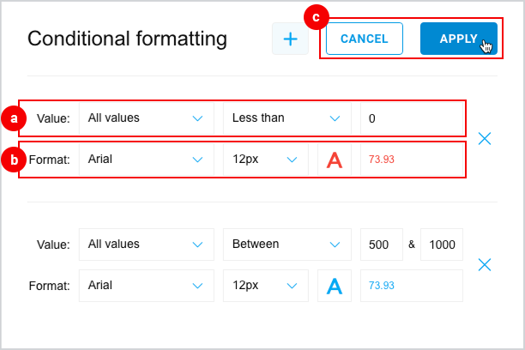
Task: Click the Apply button
Action: click(x=459, y=39)
